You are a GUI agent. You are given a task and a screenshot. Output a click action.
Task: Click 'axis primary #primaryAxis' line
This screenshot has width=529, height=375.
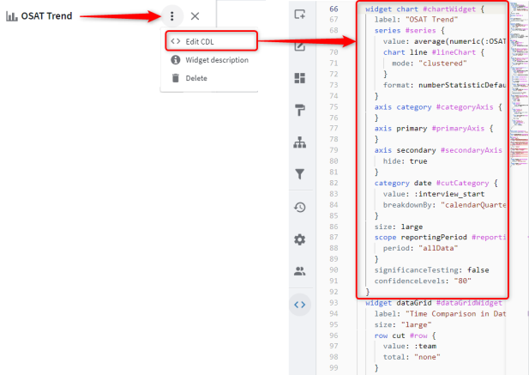(434, 129)
